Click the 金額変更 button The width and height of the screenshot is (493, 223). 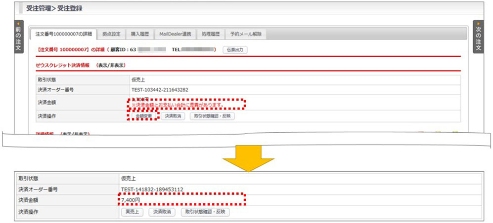click(x=144, y=116)
